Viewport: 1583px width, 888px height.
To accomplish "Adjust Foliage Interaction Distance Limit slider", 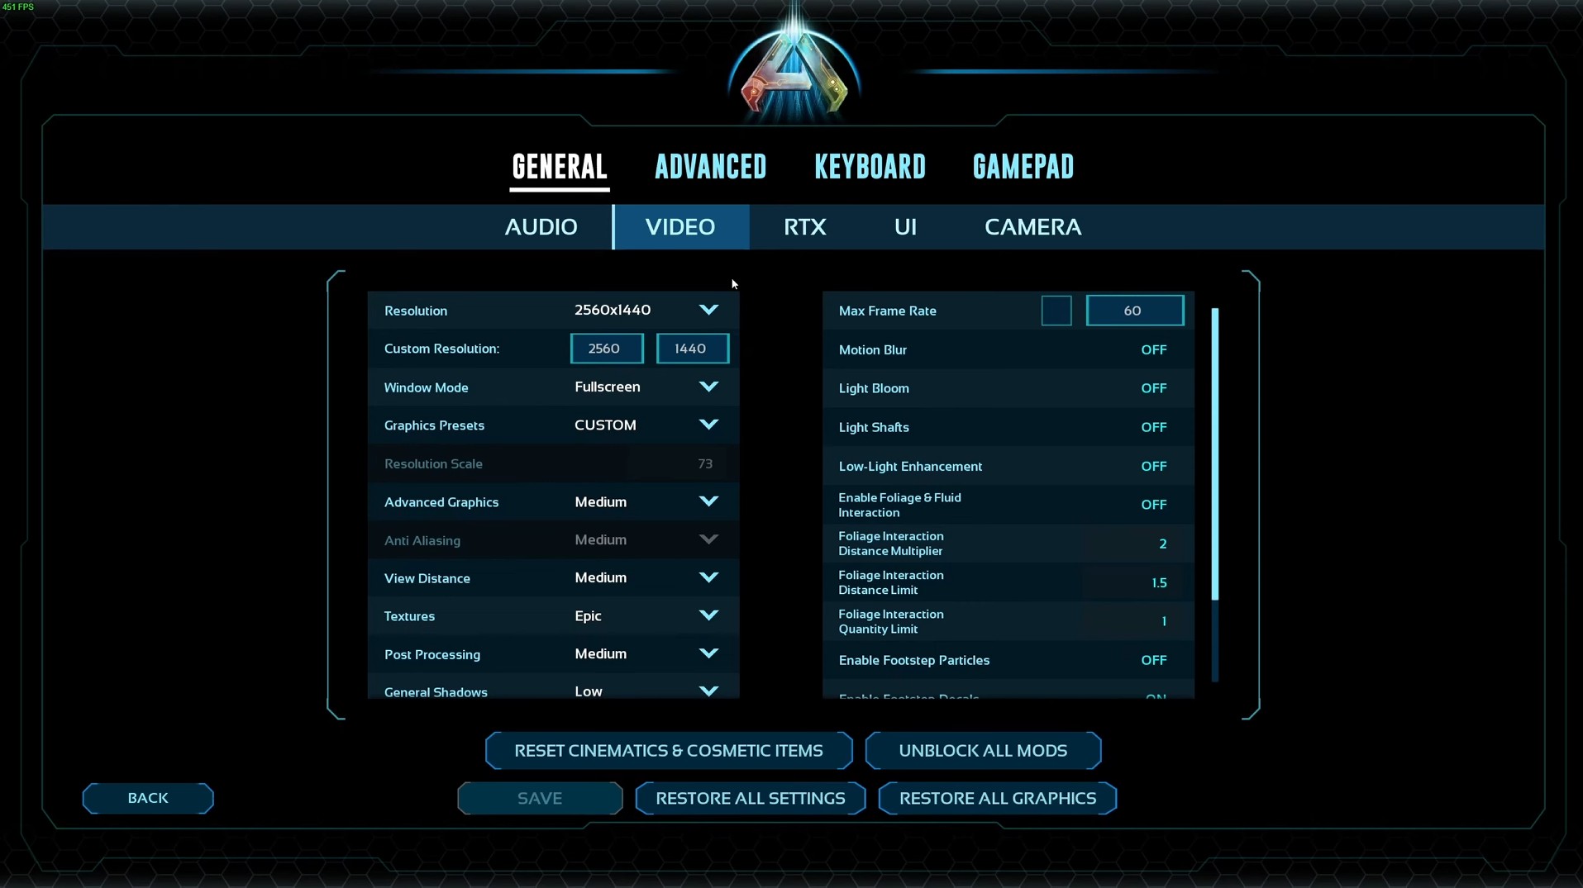I will (x=1132, y=582).
